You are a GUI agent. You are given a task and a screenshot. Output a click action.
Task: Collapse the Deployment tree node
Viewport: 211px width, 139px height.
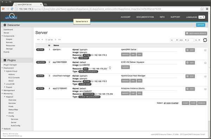[2, 68]
